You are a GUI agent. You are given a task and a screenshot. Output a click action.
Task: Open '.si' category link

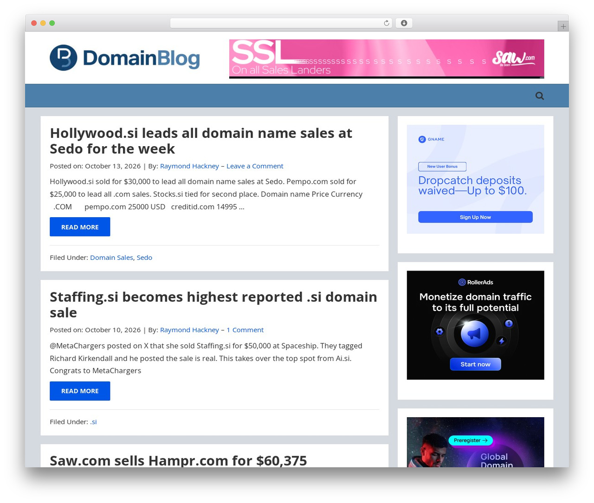93,422
